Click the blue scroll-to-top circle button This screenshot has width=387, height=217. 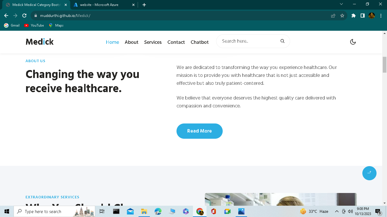coord(369,173)
